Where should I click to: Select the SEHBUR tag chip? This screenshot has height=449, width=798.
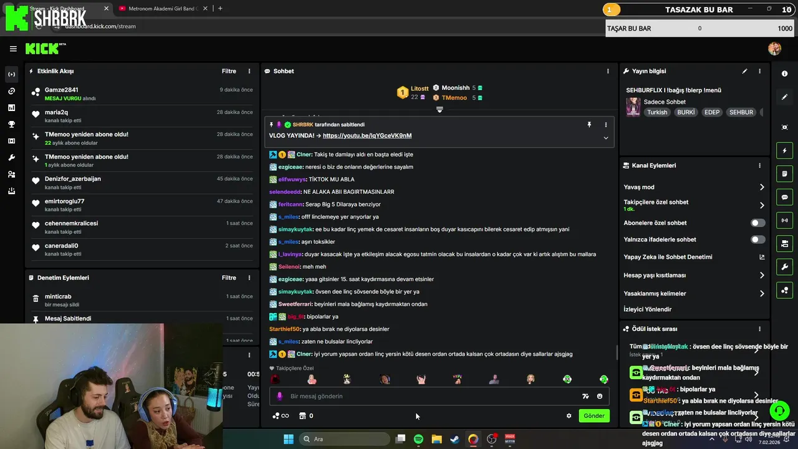pos(741,112)
